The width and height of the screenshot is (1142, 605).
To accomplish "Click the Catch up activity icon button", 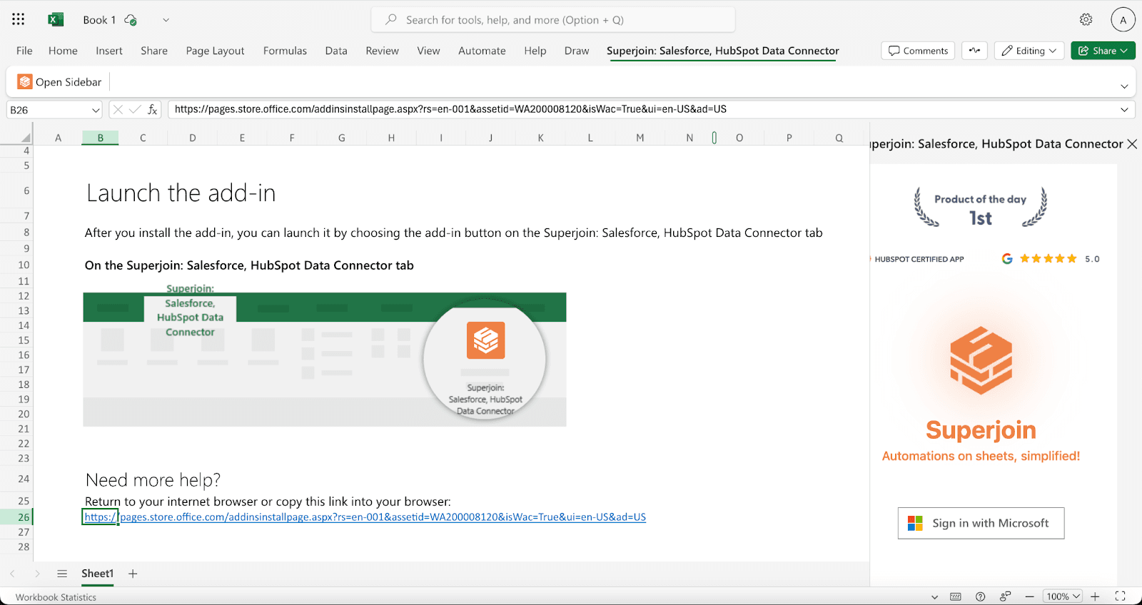I will 974,51.
